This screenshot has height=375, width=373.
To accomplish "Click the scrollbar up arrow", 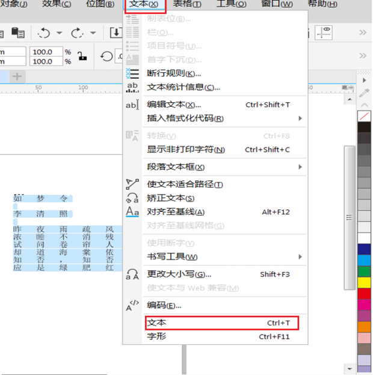I will [x=350, y=99].
